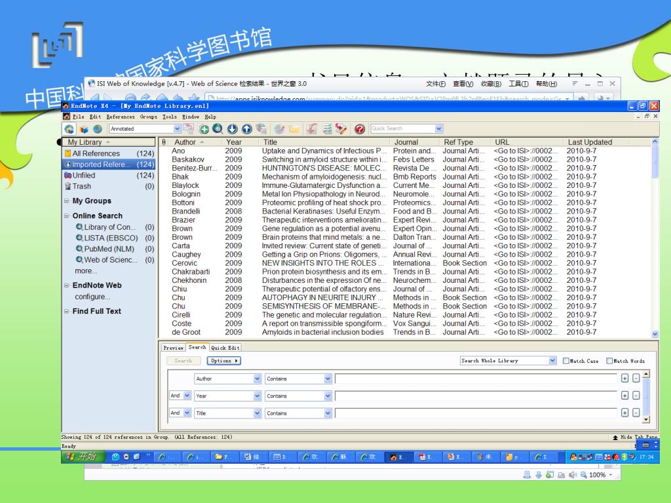Click the Open Link toolbar icon
671x503 pixels.
point(279,129)
